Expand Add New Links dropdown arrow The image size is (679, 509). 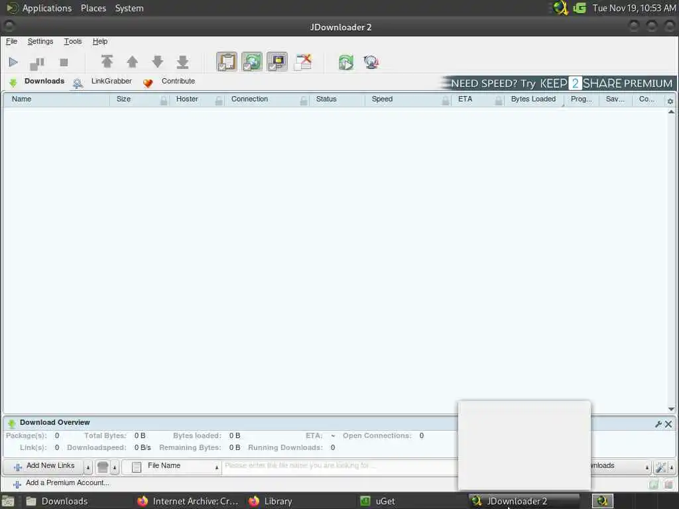pyautogui.click(x=88, y=467)
